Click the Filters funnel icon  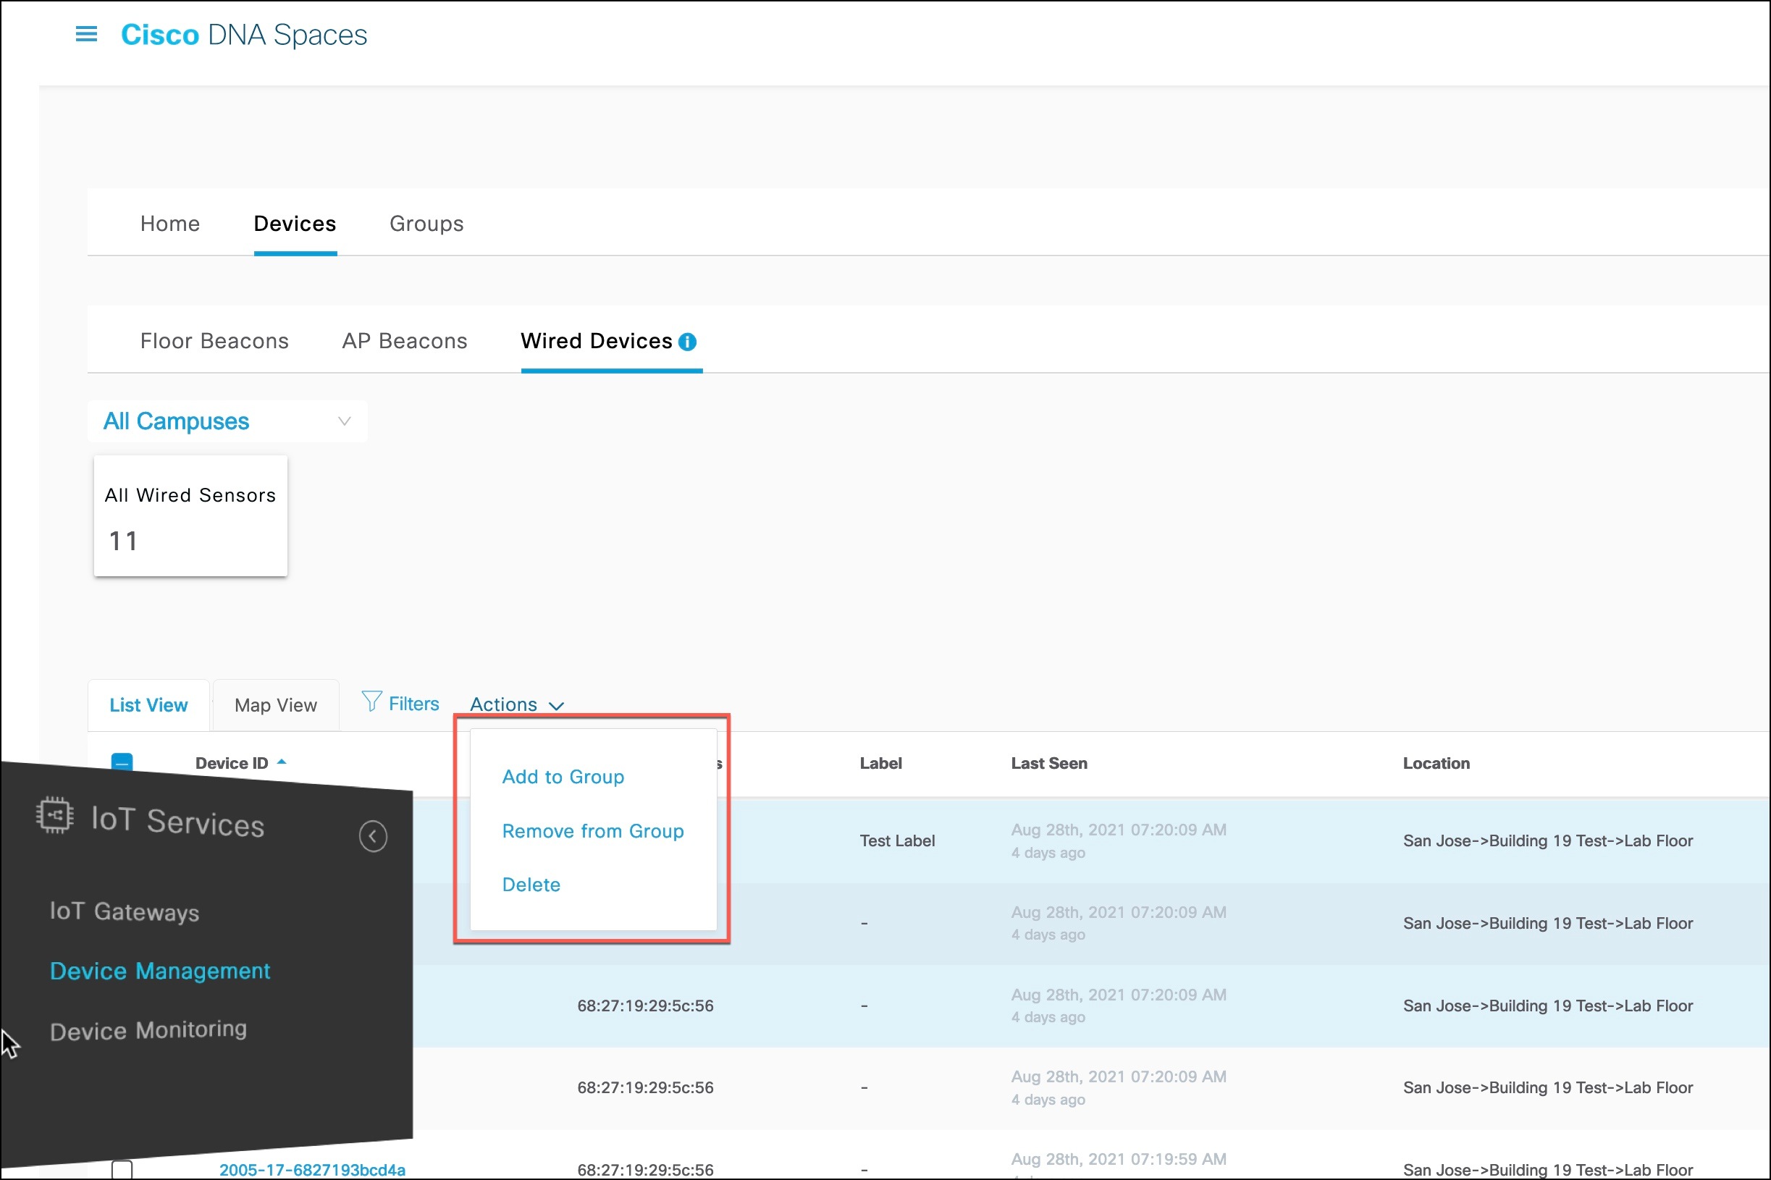coord(371,702)
